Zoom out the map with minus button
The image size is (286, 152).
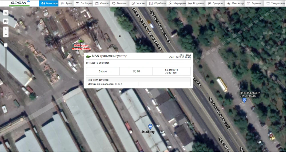pyautogui.click(x=6, y=35)
